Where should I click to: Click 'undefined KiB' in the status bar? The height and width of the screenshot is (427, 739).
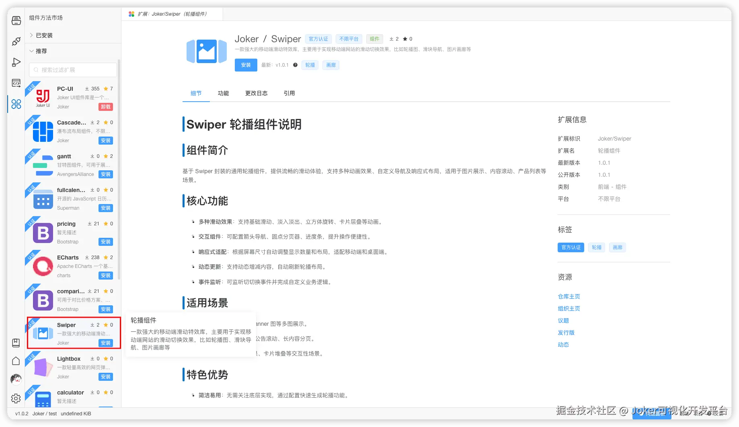point(76,414)
